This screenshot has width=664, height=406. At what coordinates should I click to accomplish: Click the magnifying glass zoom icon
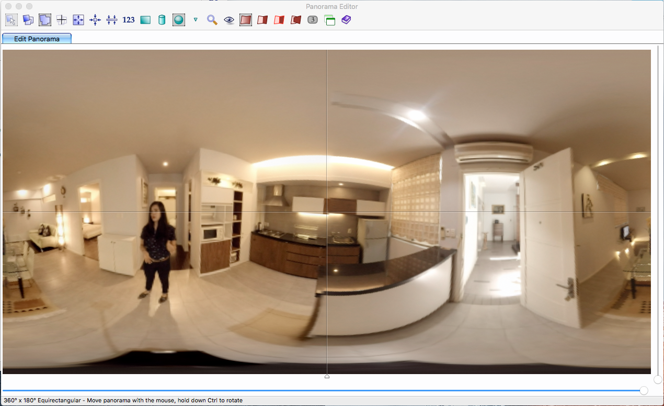point(212,20)
